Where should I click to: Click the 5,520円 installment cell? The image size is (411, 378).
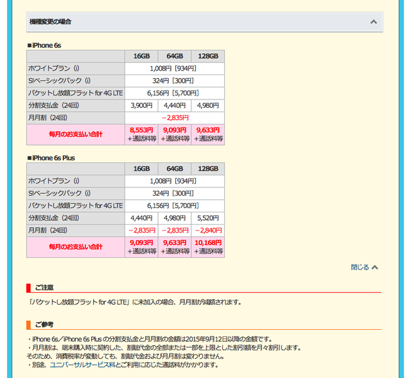208,218
